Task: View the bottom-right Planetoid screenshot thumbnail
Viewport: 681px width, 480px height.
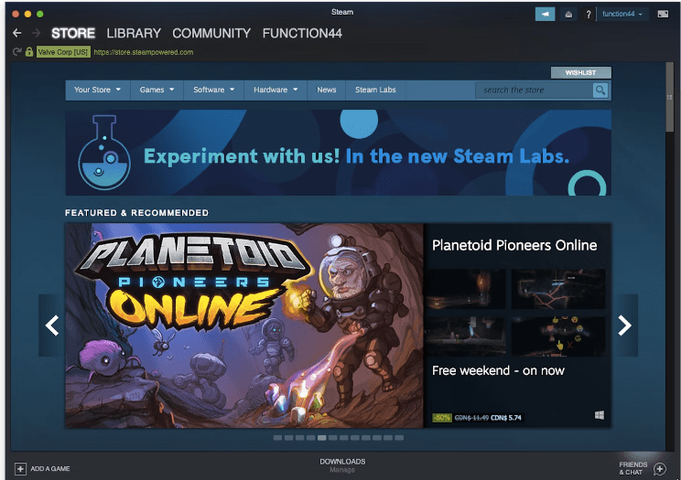Action: coord(558,336)
